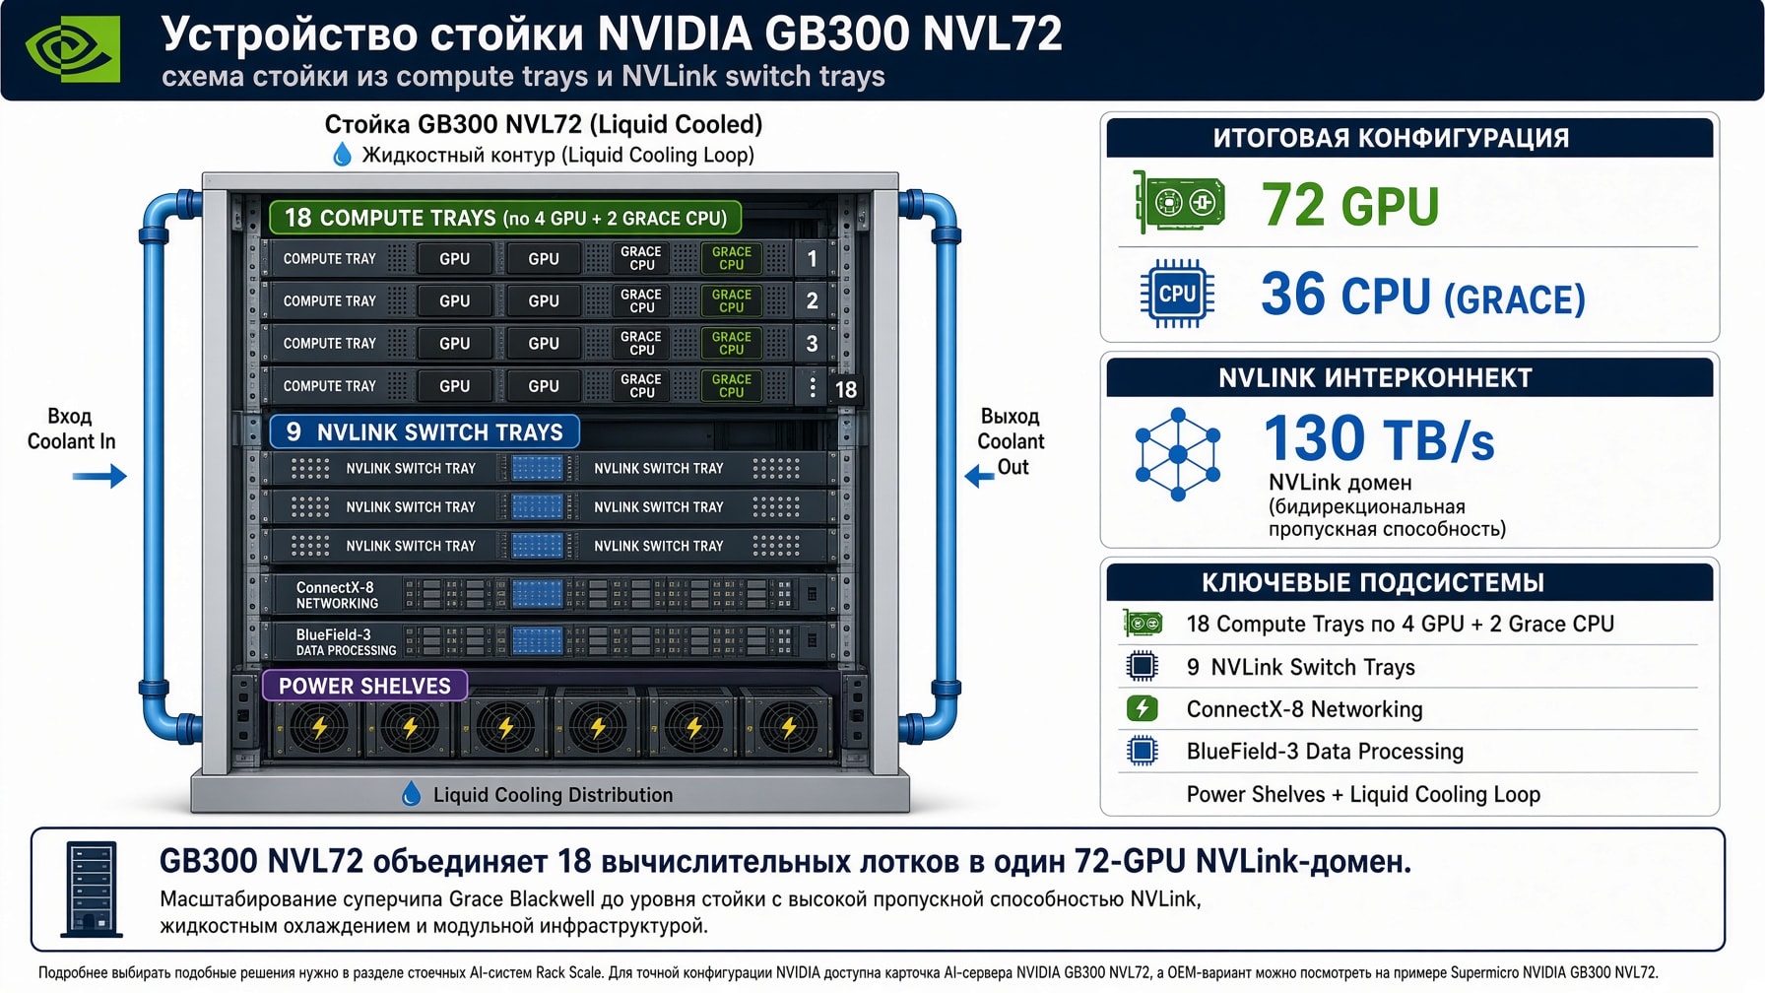Click the ИТОГОВАЯ КОНФИГУРАЦИЯ header
The image size is (1765, 993).
coord(1409,138)
